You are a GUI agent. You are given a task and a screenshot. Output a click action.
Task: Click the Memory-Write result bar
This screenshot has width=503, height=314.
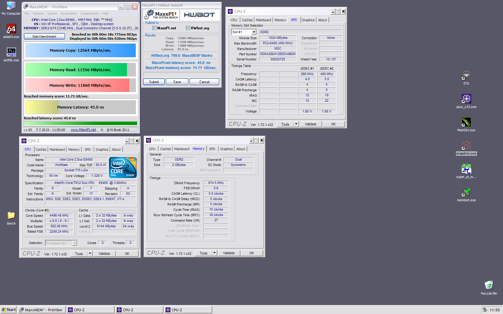pyautogui.click(x=81, y=85)
